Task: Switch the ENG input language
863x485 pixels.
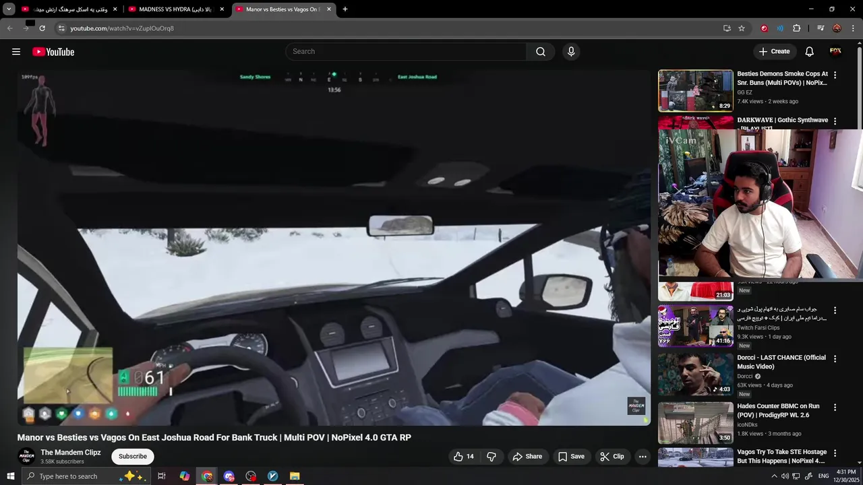Action: (823, 476)
